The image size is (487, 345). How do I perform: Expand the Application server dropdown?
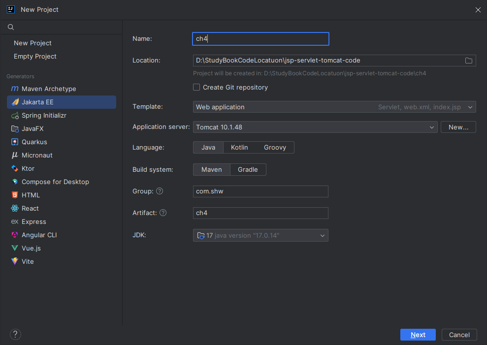click(432, 126)
